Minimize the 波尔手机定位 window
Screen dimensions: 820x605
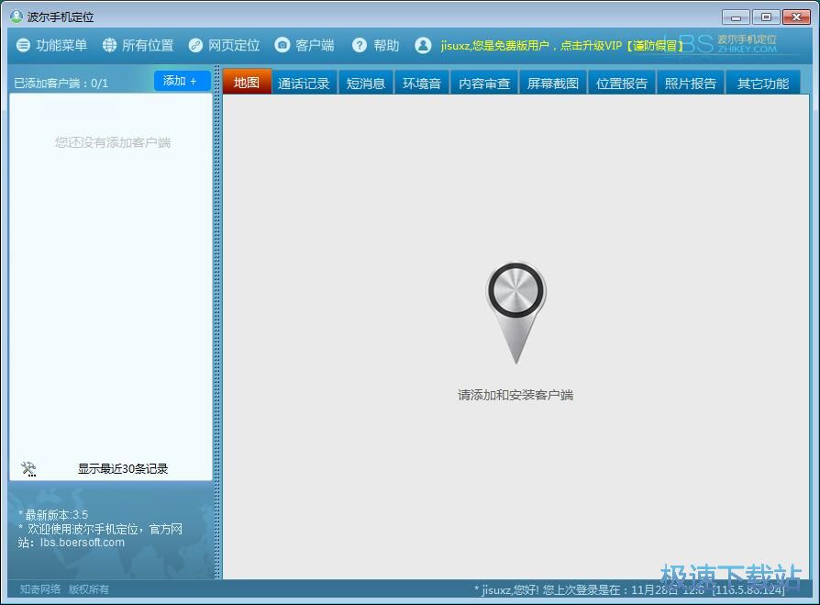(737, 17)
